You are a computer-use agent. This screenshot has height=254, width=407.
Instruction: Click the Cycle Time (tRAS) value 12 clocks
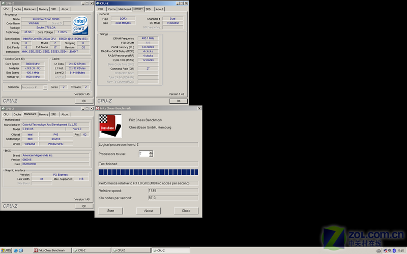click(148, 60)
